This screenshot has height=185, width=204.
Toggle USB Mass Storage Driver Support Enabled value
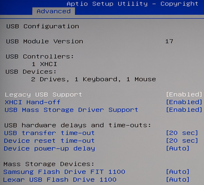(x=184, y=110)
